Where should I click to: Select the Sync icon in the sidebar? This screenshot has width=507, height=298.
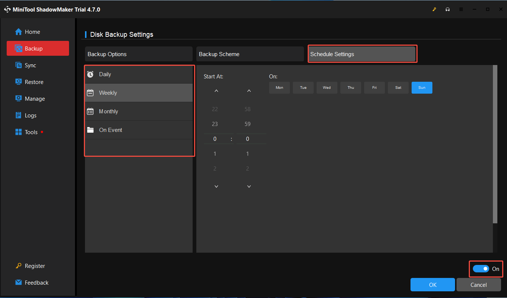(18, 65)
